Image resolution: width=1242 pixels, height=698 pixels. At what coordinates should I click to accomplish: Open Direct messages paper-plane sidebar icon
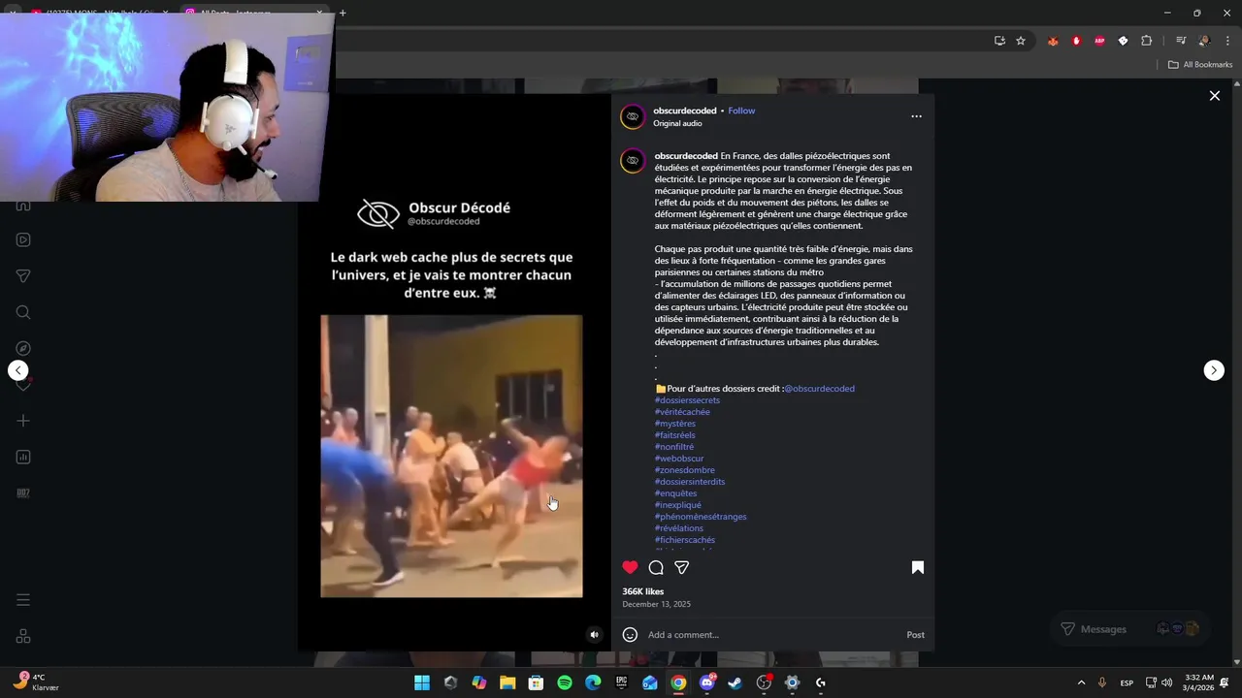tap(23, 276)
